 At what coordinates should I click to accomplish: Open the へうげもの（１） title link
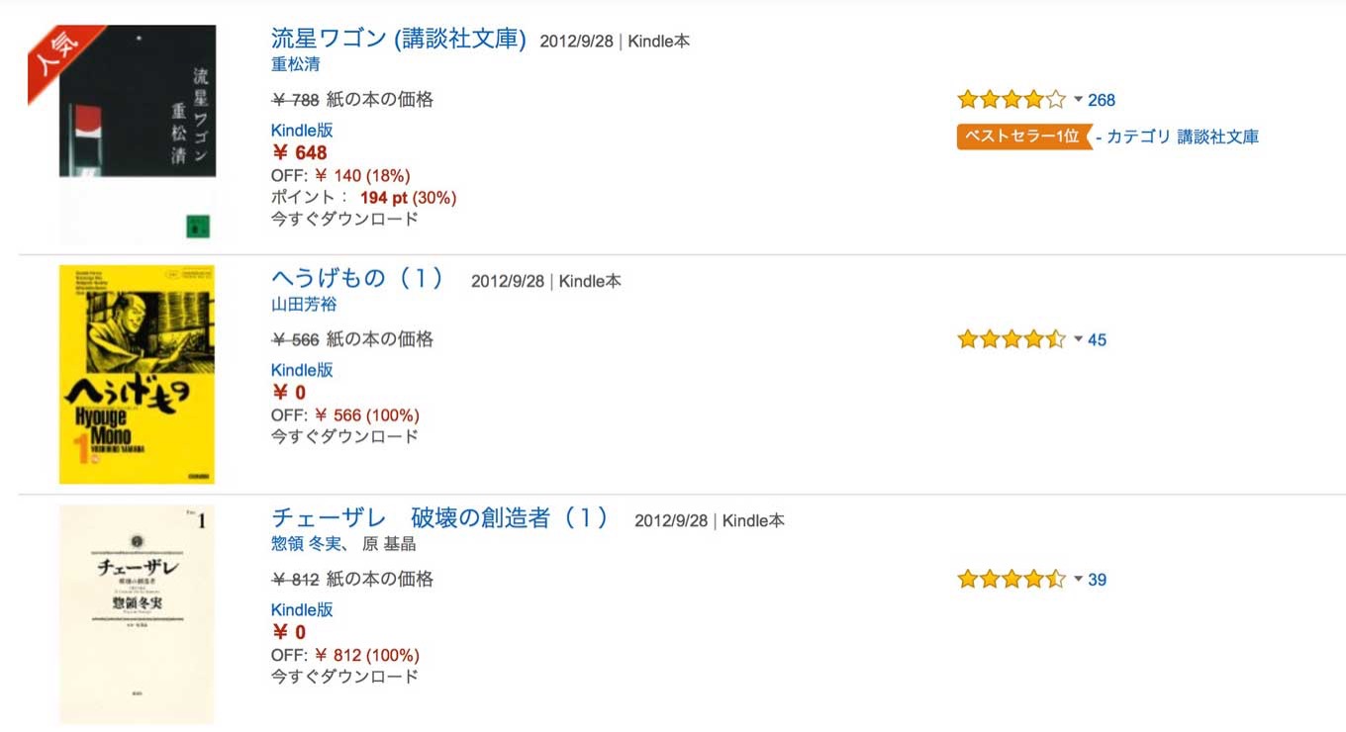click(x=358, y=279)
